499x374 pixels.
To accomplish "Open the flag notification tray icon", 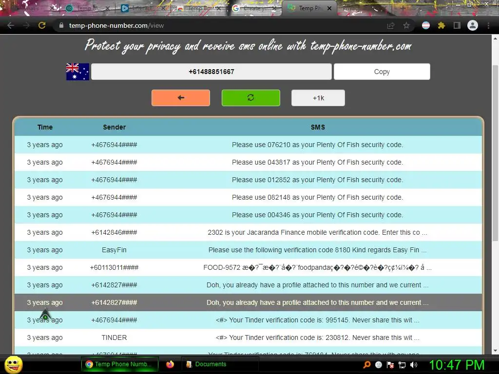I will (x=390, y=365).
